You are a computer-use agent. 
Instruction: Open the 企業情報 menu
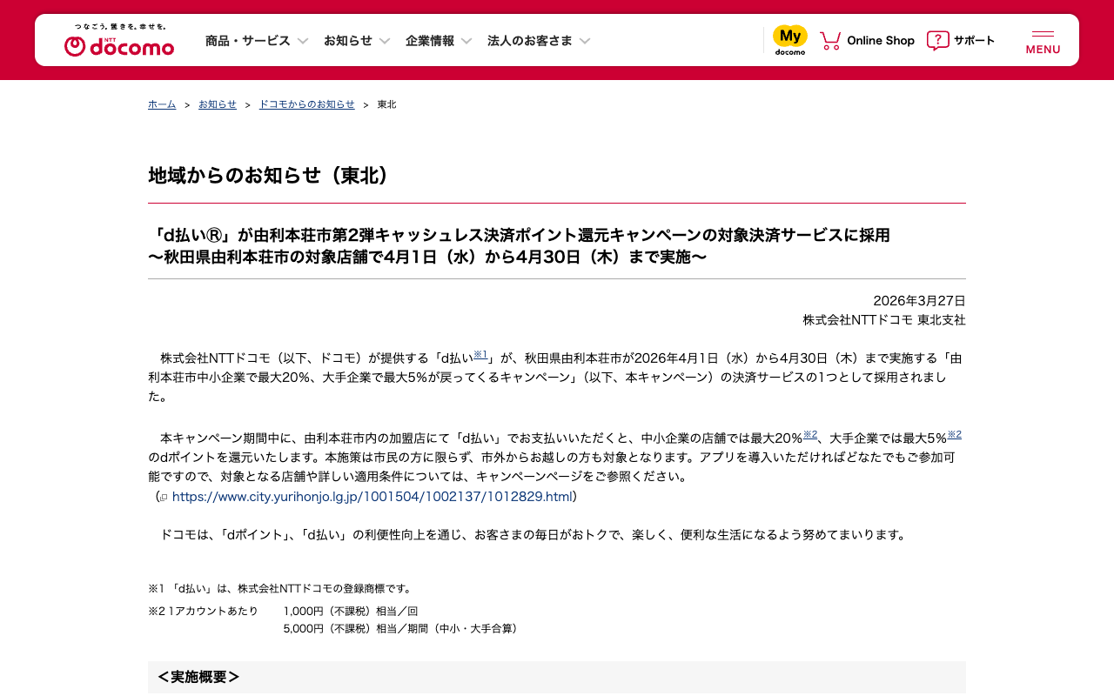click(430, 41)
